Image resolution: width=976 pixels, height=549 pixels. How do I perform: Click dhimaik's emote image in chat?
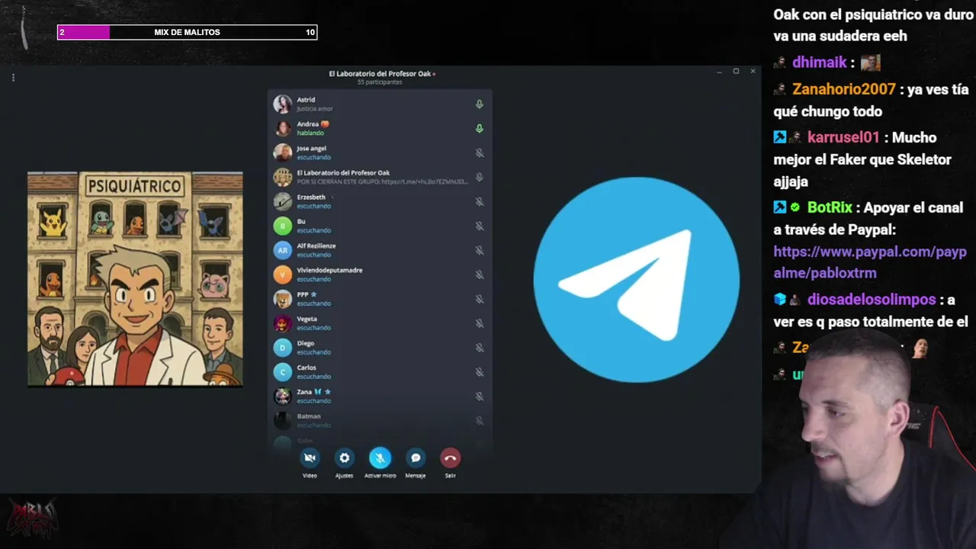pyautogui.click(x=871, y=63)
